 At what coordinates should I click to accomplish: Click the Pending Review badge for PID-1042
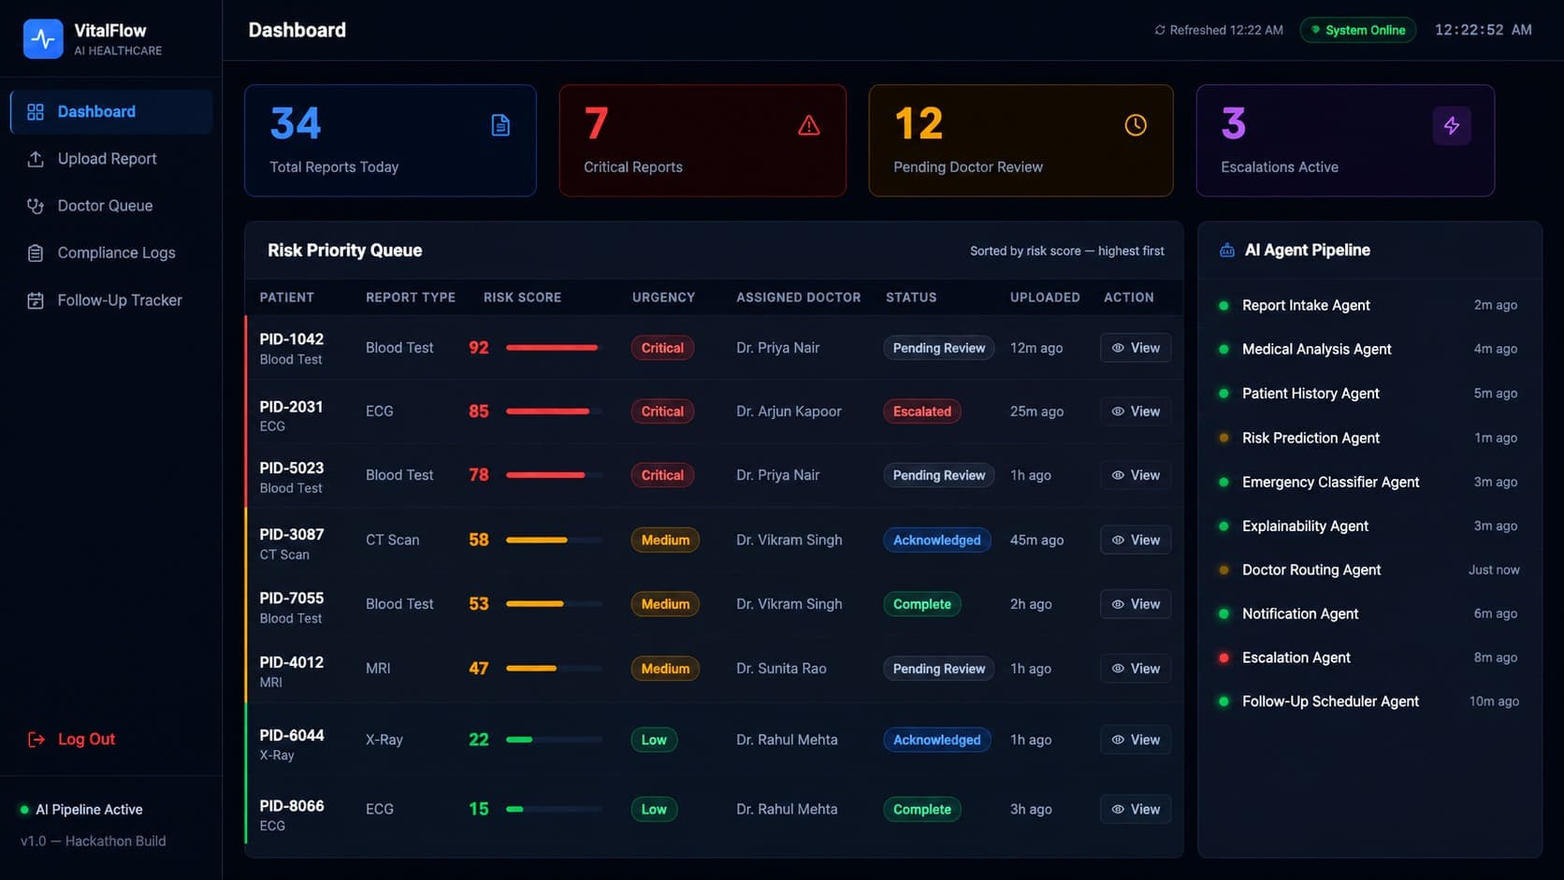tap(938, 348)
